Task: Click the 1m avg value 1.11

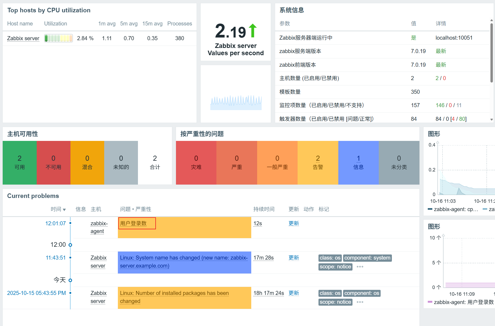Action: [x=107, y=38]
